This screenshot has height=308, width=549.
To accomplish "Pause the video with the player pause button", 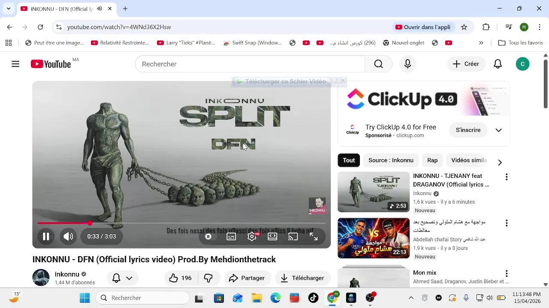I will click(46, 237).
